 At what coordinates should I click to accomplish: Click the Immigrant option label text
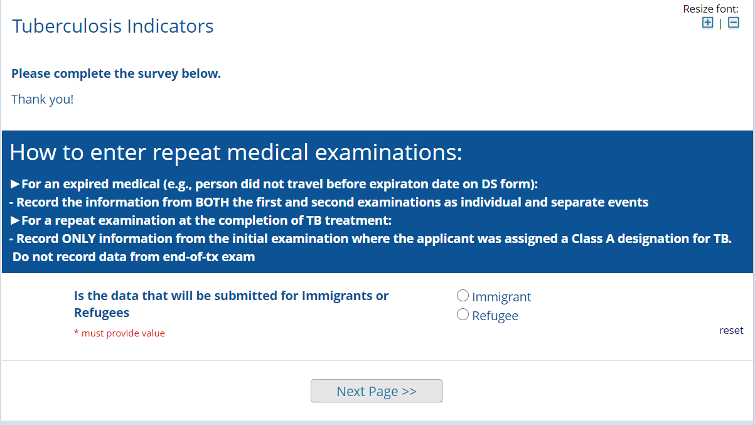point(501,297)
